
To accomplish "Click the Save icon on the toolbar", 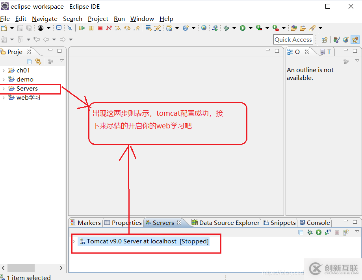I will 19,28.
